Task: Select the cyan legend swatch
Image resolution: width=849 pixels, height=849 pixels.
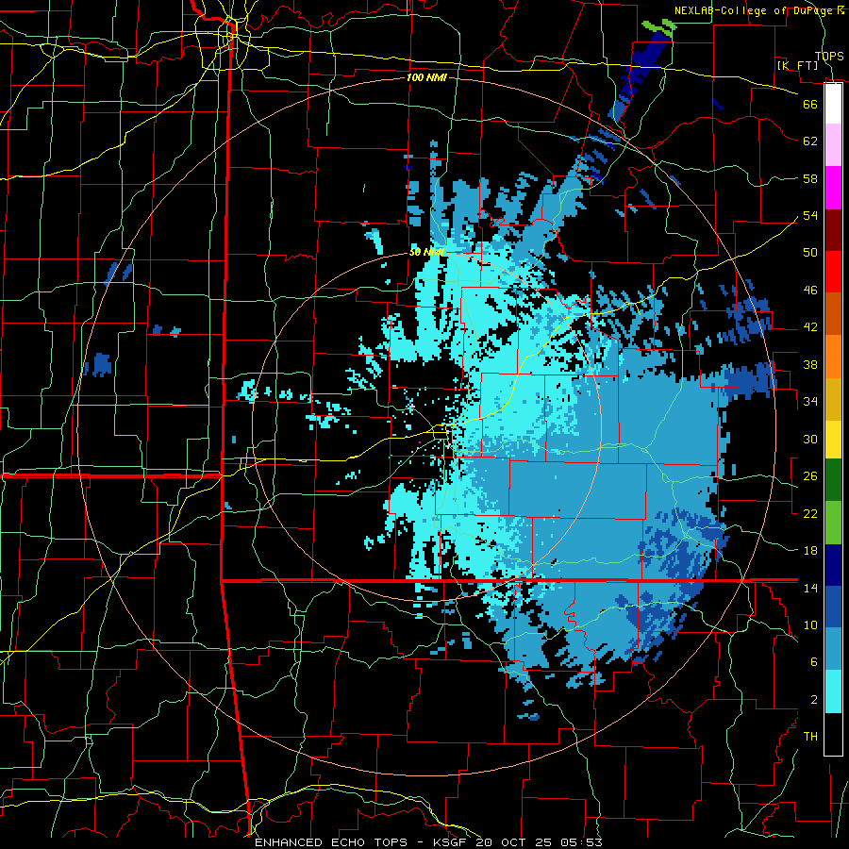Action: tap(833, 691)
